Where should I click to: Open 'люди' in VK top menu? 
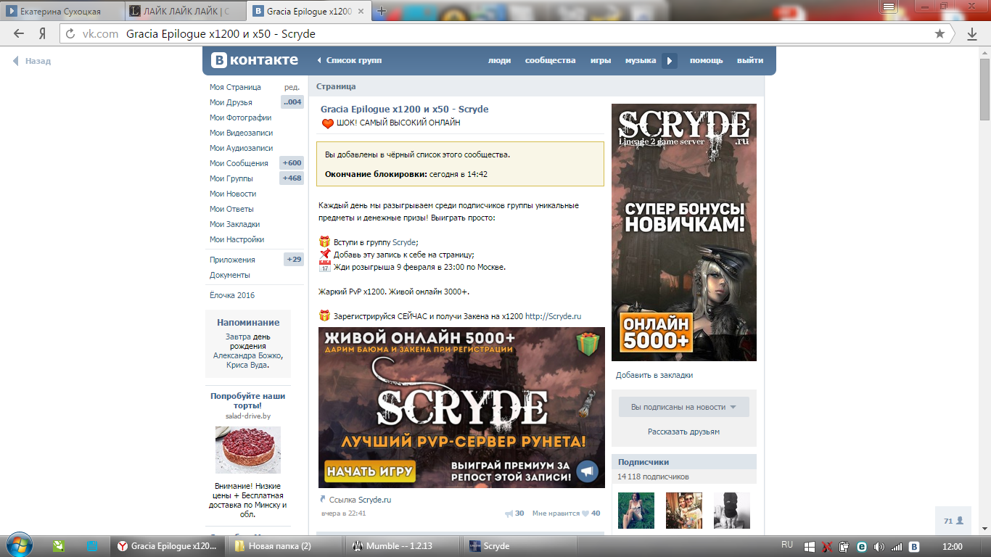(x=499, y=61)
